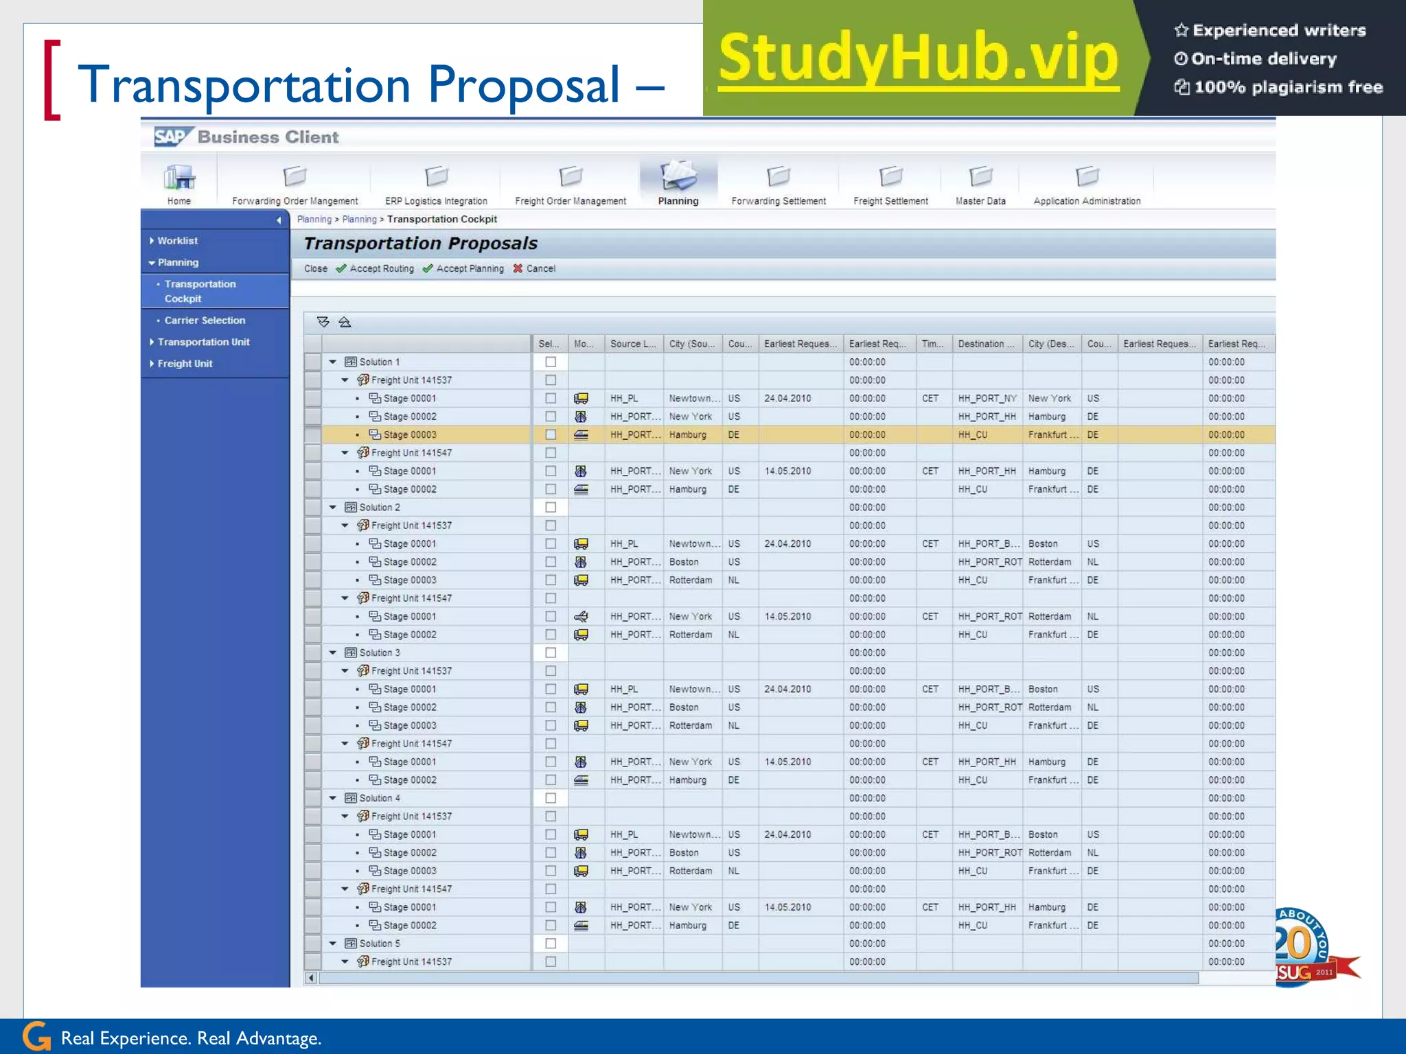
Task: Collapse the Solution 5 tree node
Action: click(333, 944)
